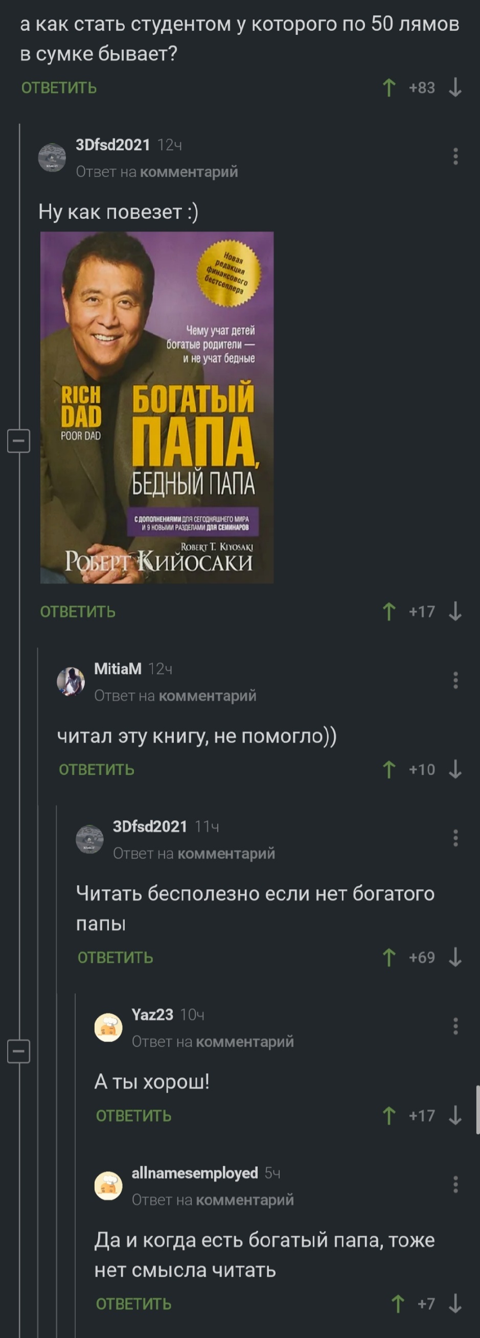Open three-dot menu on 3Dfsd2021's 12ч comment

pyautogui.click(x=455, y=156)
